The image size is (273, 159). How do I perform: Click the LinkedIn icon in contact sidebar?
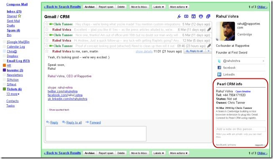[x=219, y=74]
